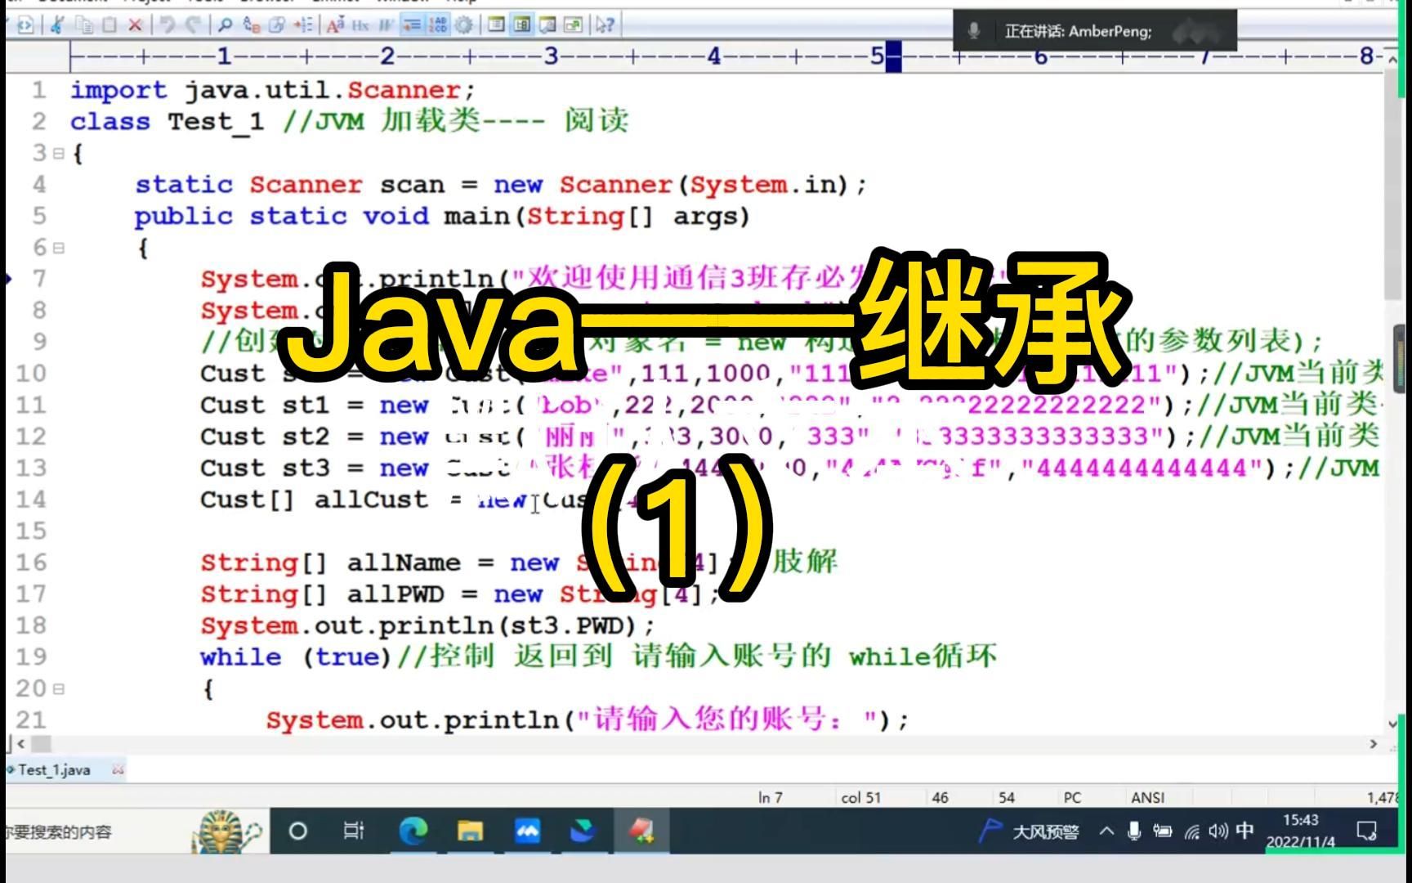Toggle the Output window icon

pos(547,25)
